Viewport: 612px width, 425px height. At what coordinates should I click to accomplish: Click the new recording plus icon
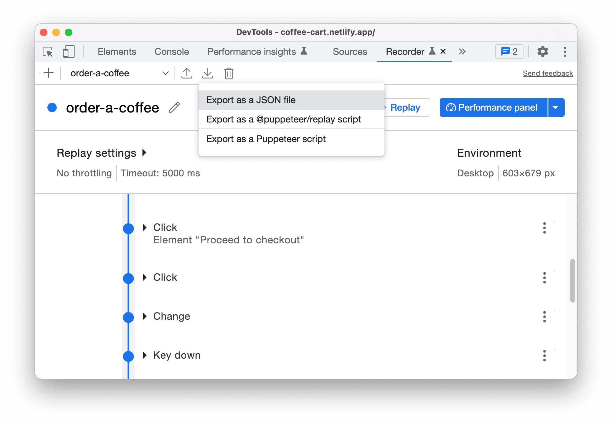coord(48,74)
